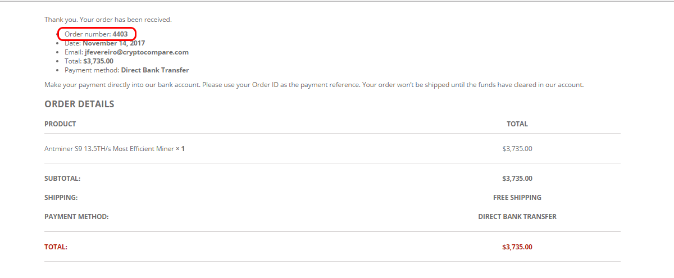Click the Product column header

point(60,124)
